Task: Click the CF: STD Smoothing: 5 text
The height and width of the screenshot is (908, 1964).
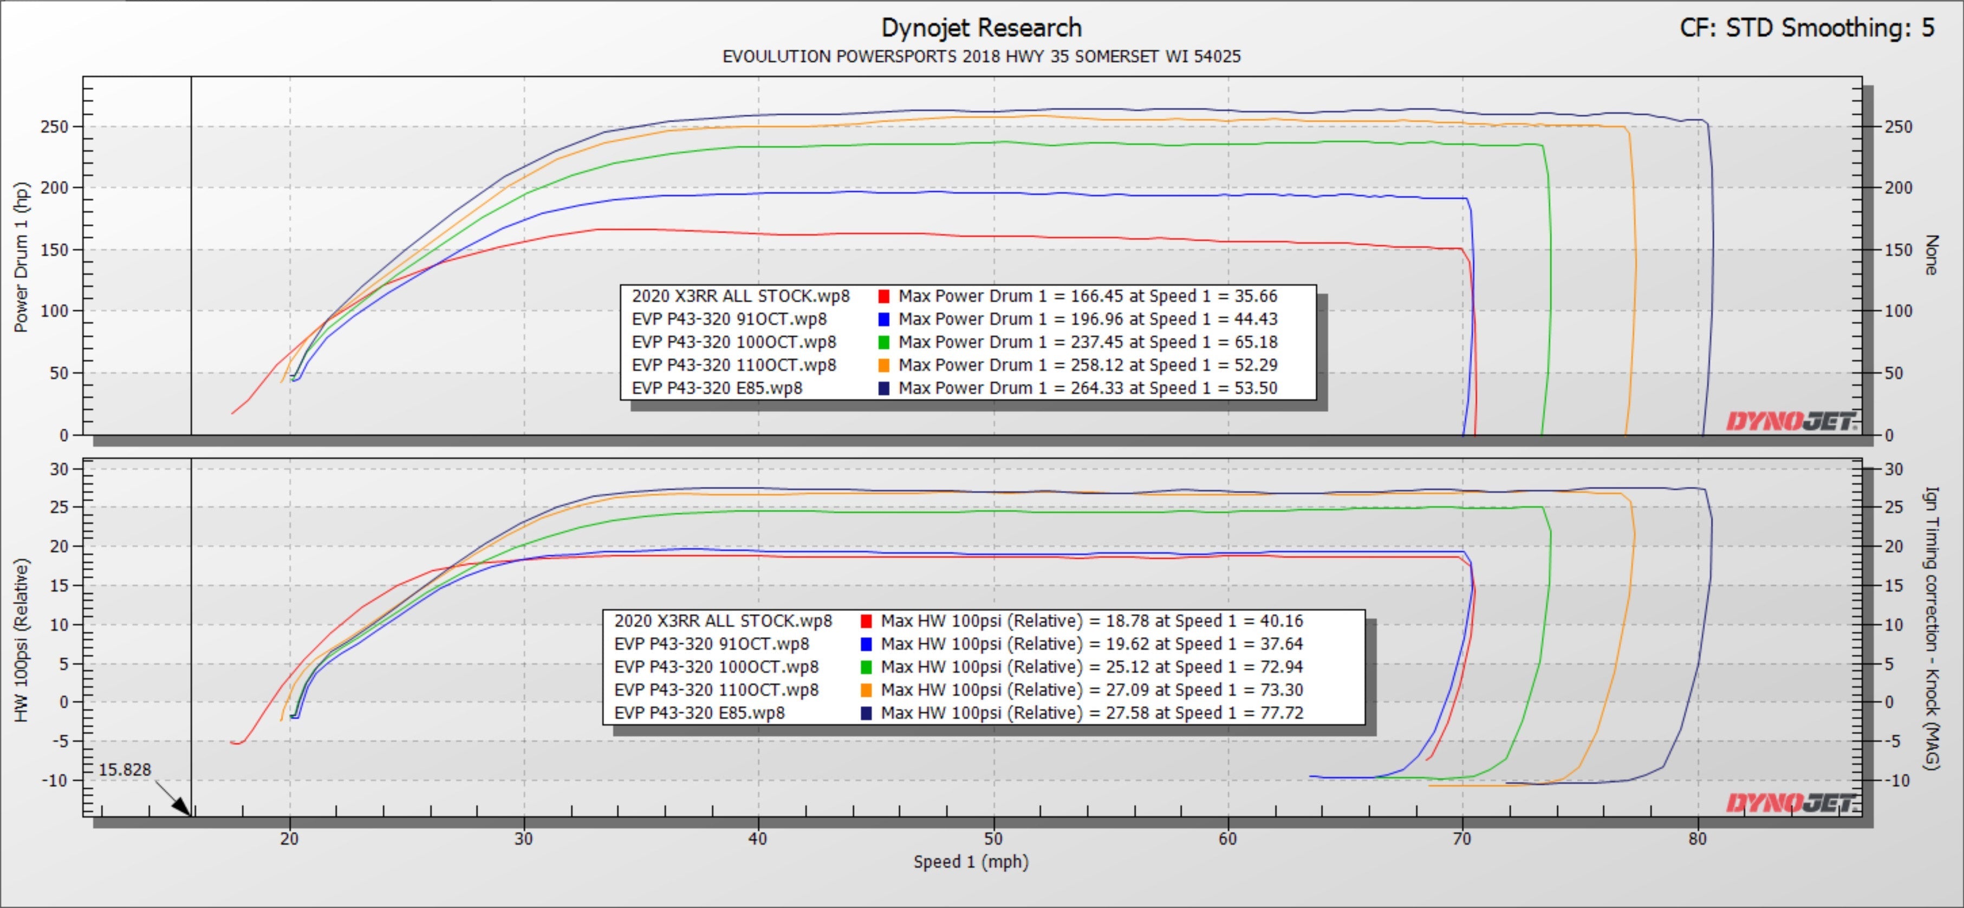Action: (x=1807, y=28)
